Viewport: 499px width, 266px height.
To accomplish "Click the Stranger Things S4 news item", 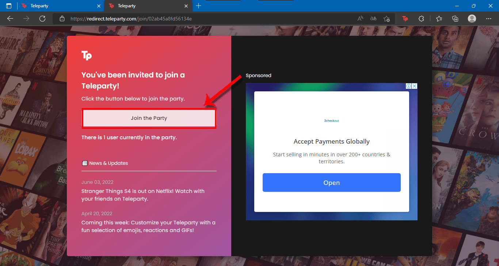I will tap(143, 195).
